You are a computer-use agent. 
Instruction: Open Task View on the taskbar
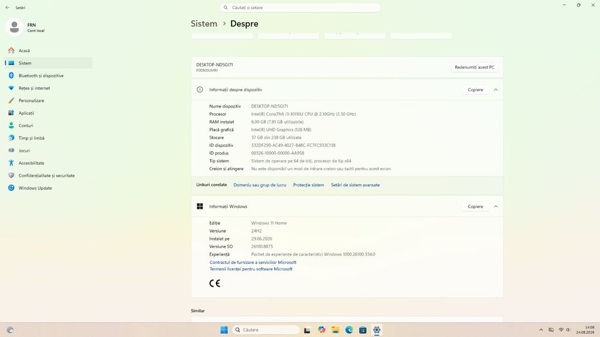307,330
